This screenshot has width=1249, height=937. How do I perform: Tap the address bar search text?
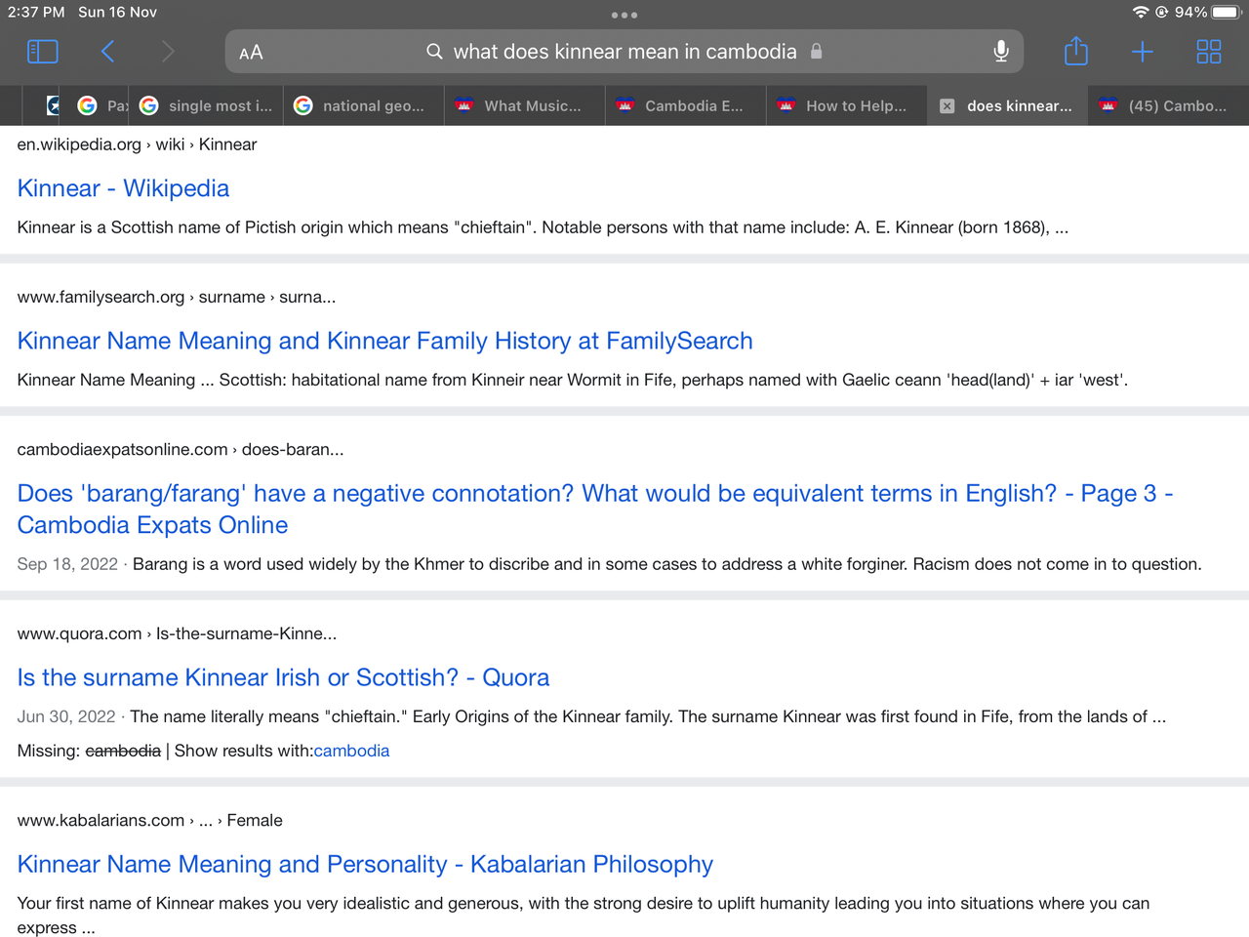click(624, 52)
